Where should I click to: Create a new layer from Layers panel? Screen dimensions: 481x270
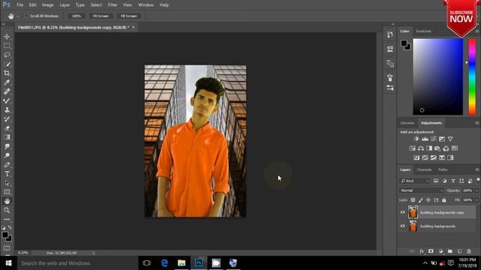coord(459,251)
